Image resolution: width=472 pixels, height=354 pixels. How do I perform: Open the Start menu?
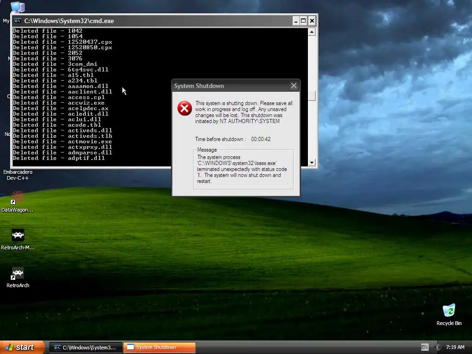22,347
